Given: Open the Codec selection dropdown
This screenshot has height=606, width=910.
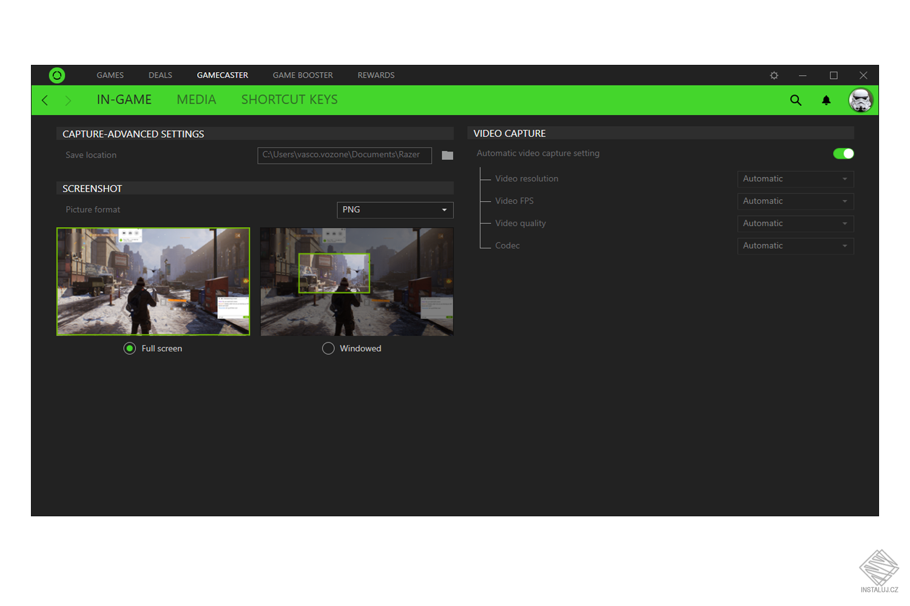Looking at the screenshot, I should click(x=795, y=245).
